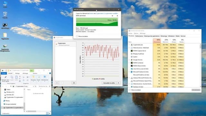Open the Partage ribbon tab in Explorer
This screenshot has height=116, width=206.
click(x=17, y=73)
